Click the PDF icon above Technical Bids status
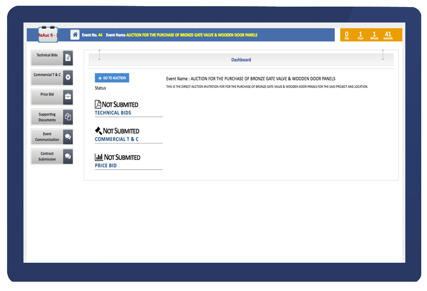The width and height of the screenshot is (427, 291). [98, 105]
